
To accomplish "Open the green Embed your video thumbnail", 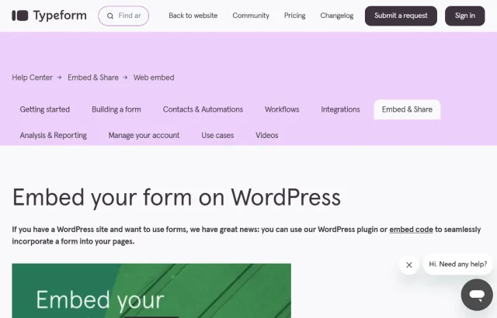I will [151, 291].
